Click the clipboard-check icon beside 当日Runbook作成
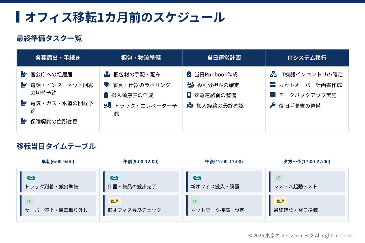Screen dimensions: 365x243 click(189, 74)
